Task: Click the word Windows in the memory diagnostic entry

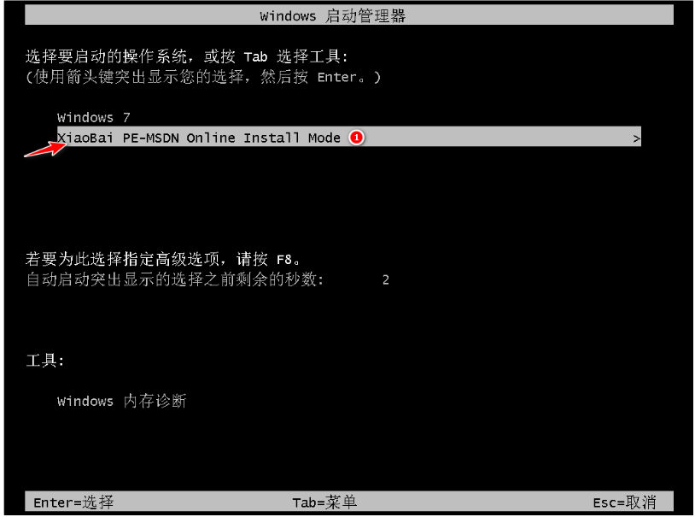Action: [85, 401]
